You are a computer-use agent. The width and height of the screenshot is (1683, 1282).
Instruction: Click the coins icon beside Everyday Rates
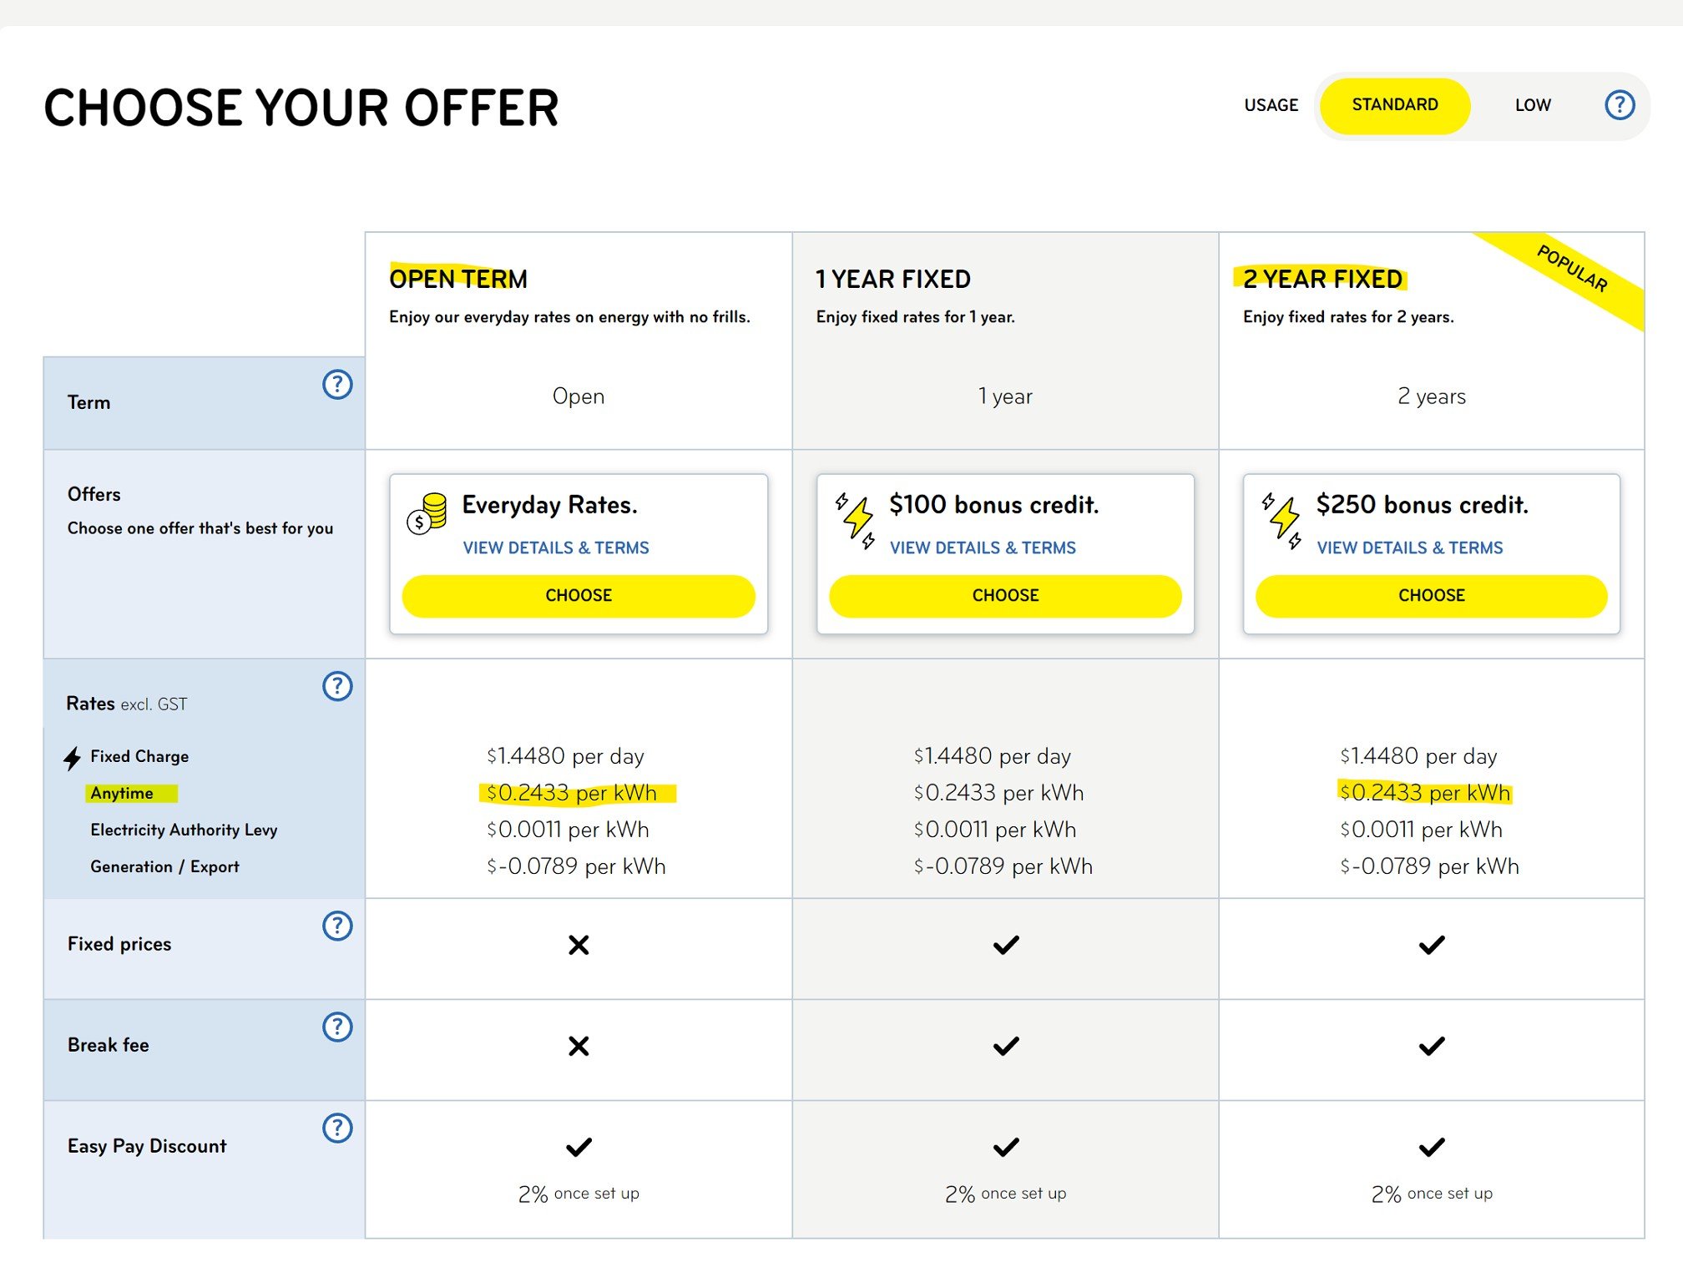pyautogui.click(x=427, y=513)
